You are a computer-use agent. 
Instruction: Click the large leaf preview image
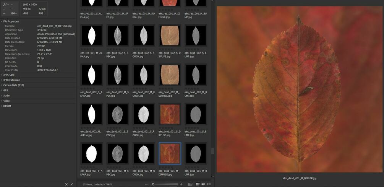click(300, 89)
